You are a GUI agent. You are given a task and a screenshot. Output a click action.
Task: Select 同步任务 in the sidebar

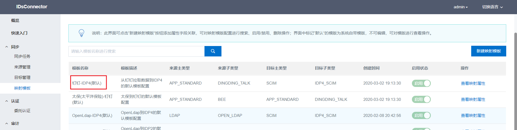point(22,56)
